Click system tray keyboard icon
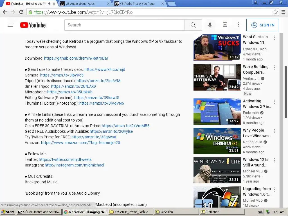This screenshot has width=288, height=216. pyautogui.click(x=260, y=212)
